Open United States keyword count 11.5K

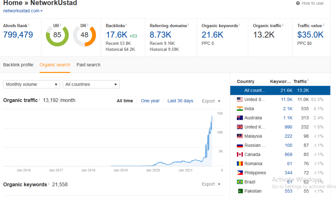[x=287, y=99]
